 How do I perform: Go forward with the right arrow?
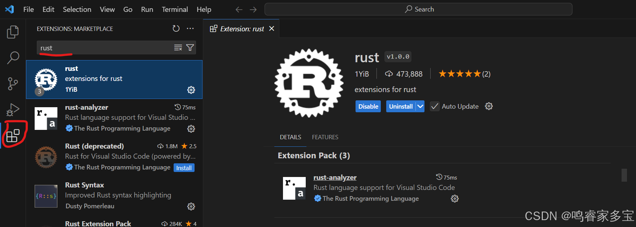253,10
